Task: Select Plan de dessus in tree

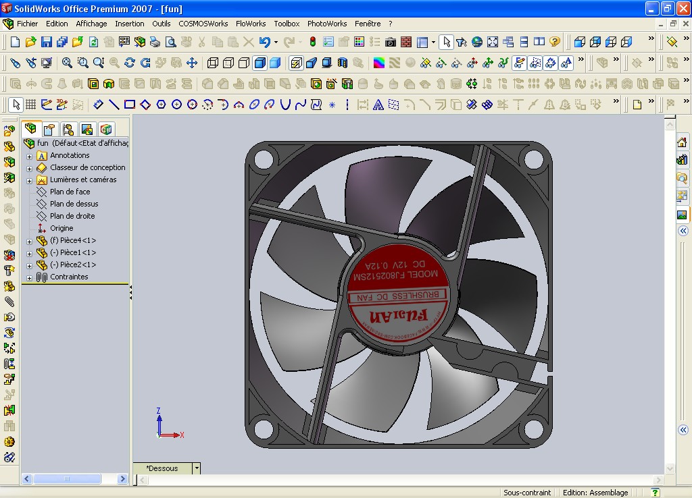Action: tap(74, 204)
